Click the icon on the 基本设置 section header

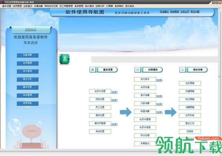(93, 70)
